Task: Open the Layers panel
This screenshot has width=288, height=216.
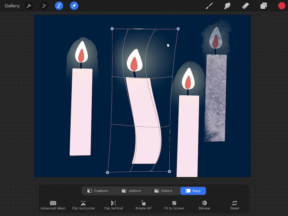Action: point(263,5)
